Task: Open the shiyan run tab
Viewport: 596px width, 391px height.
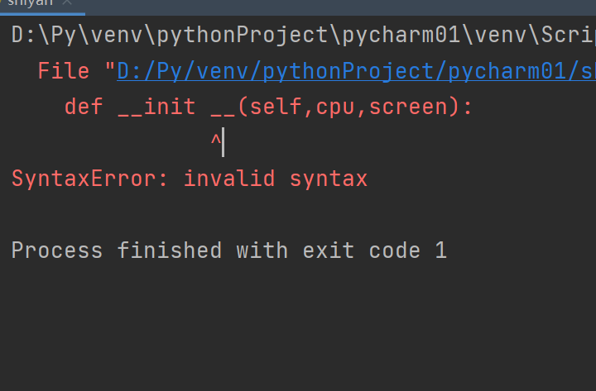Action: point(31,3)
